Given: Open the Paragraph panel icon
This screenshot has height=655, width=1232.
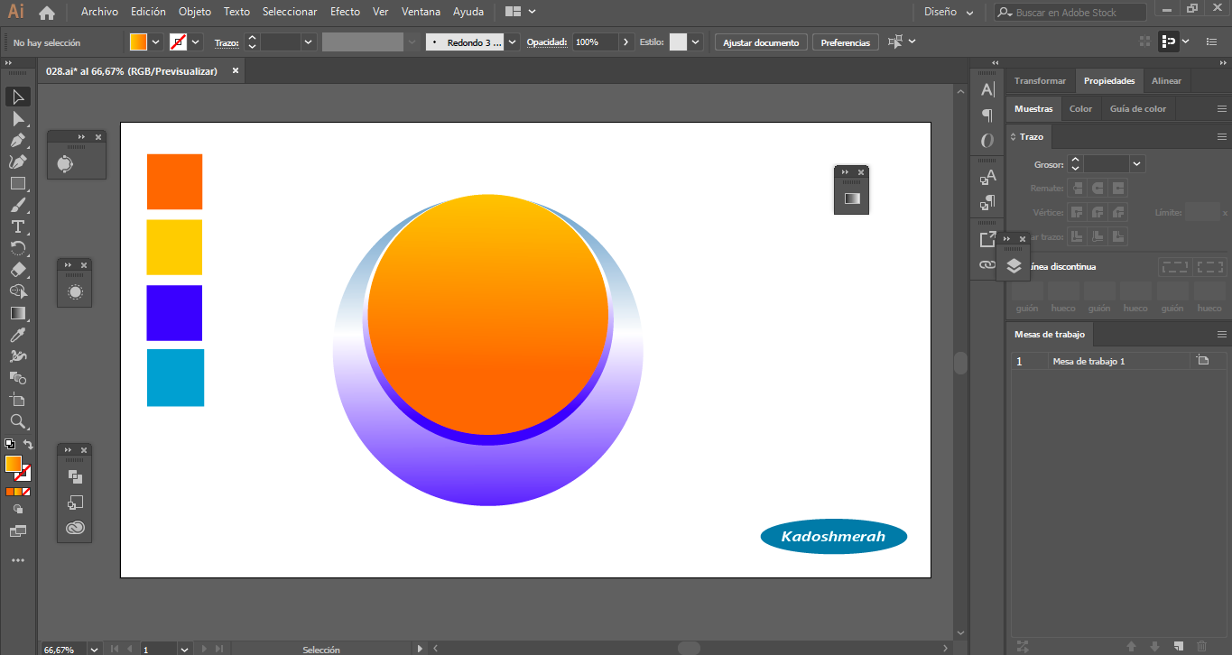Looking at the screenshot, I should click(988, 115).
